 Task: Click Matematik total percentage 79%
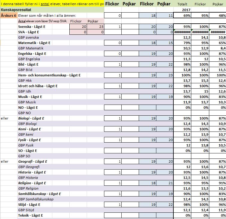click(x=182, y=43)
